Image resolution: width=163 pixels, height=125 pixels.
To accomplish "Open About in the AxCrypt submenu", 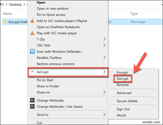I will [x=121, y=115].
